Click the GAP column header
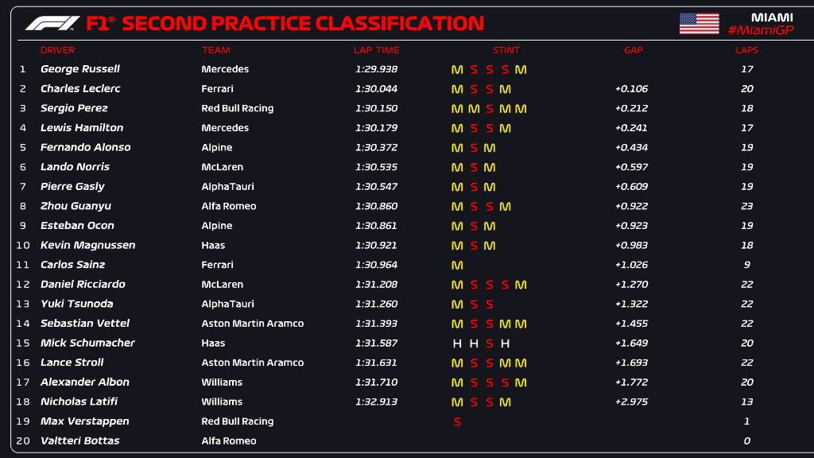Viewport: 814px width, 458px height. coord(633,50)
